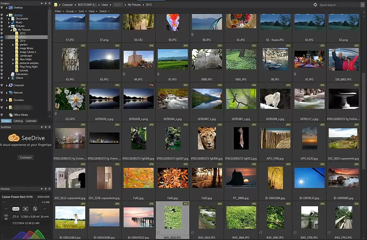Click the Connect button in SeeDrive
The height and width of the screenshot is (240, 367).
point(26,158)
